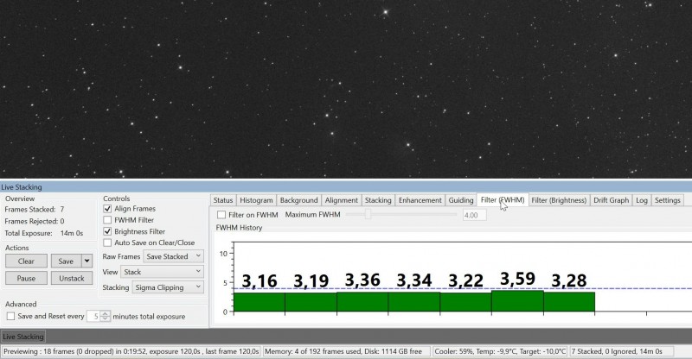The image size is (692, 359).
Task: Click the Memory and Disk status entry
Action: [347, 351]
